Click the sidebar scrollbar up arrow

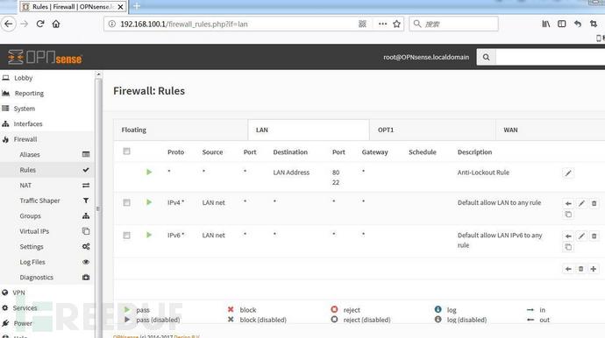coord(98,74)
